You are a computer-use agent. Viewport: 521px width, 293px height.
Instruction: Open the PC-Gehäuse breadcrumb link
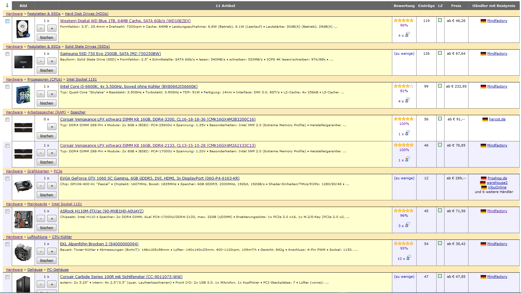(x=58, y=270)
